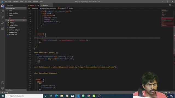Click the jsonplaceholder.typicode.com/todos URL

click(x=96, y=67)
